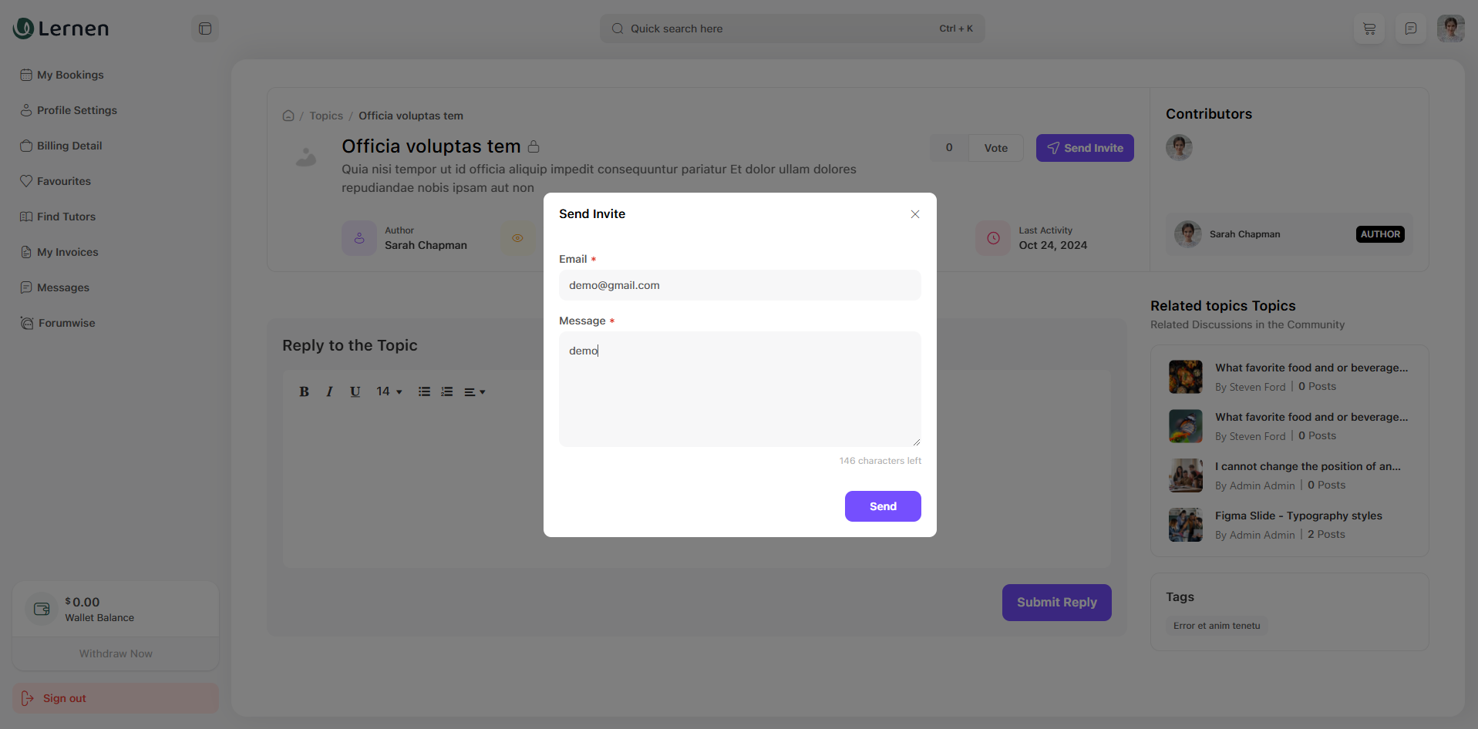Focus the Email input field
This screenshot has height=729, width=1478.
click(x=739, y=285)
